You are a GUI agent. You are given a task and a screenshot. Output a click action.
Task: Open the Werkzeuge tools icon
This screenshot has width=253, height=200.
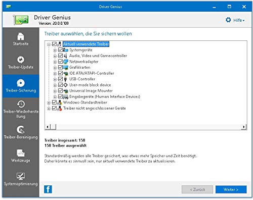coord(21,153)
